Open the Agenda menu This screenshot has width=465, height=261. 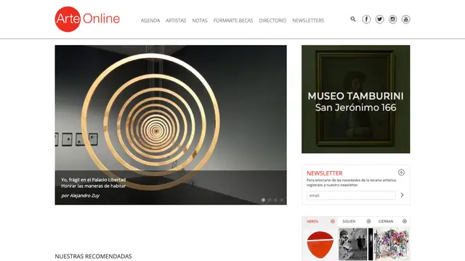[x=150, y=20]
